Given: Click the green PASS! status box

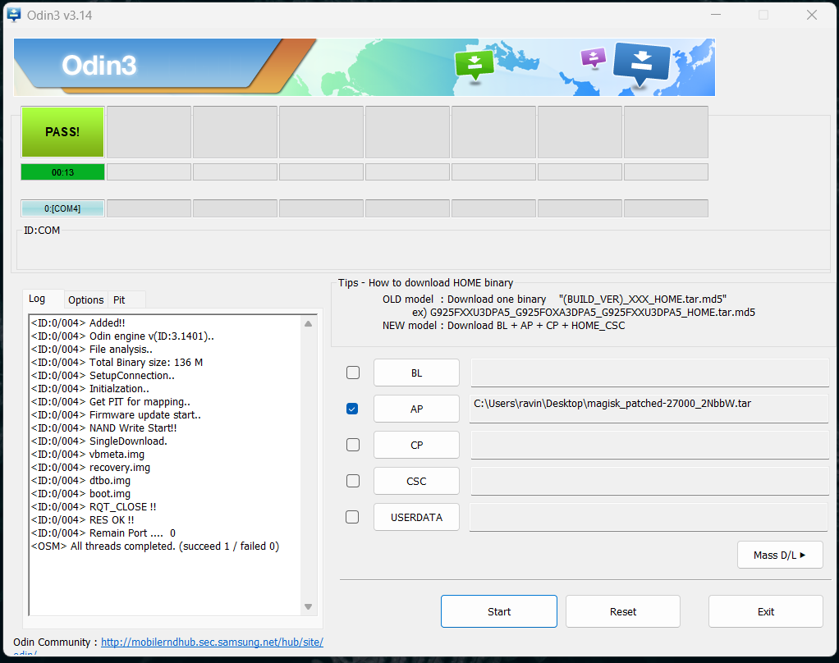Looking at the screenshot, I should [62, 132].
